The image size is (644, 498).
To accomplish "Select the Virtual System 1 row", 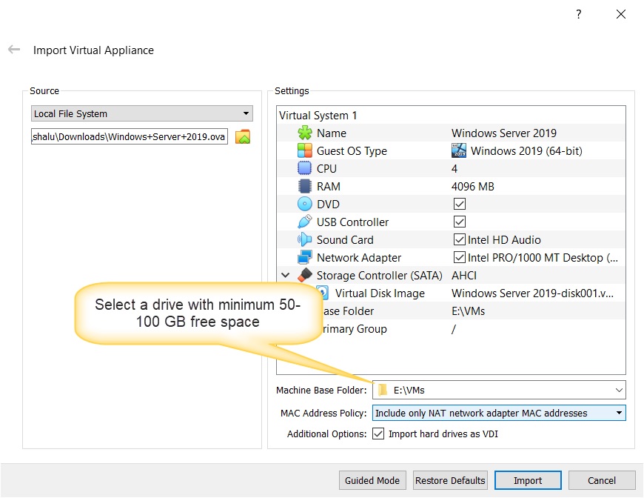I will pos(451,115).
